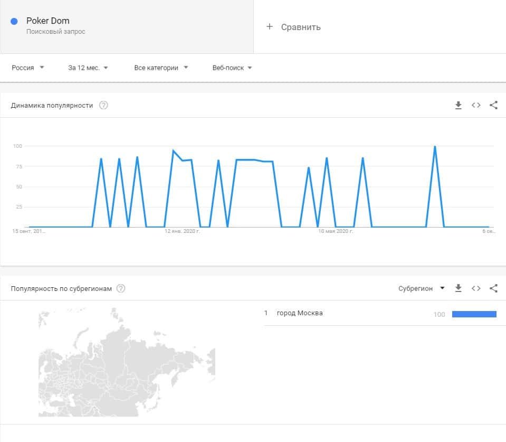Click the plus icon beside Сравнить
The width and height of the screenshot is (506, 442).
point(270,27)
